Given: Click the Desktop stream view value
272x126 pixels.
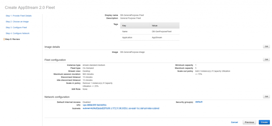Looking at the screenshot, I should (86, 71).
